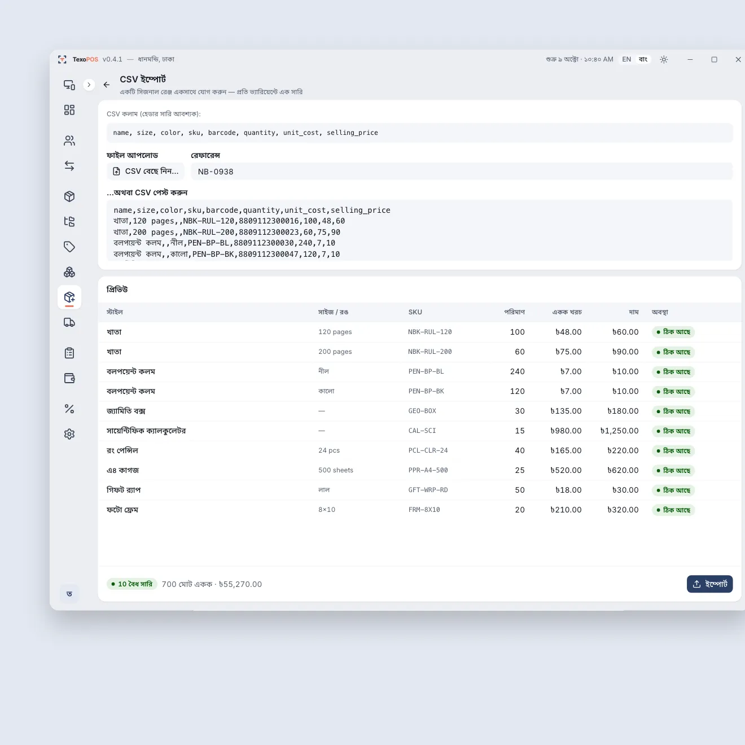Click the ইম্পোর্ট import button
The width and height of the screenshot is (745, 745).
tap(710, 584)
